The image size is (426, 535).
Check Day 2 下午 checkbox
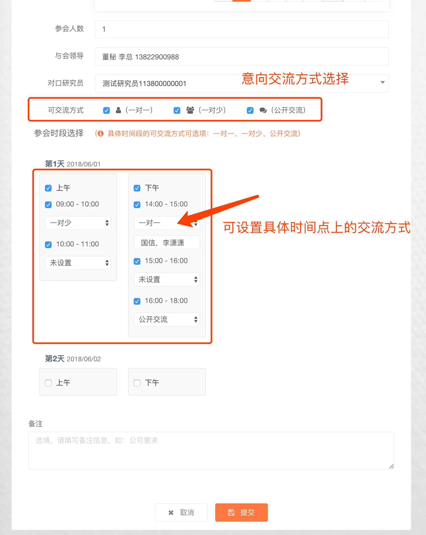[137, 383]
